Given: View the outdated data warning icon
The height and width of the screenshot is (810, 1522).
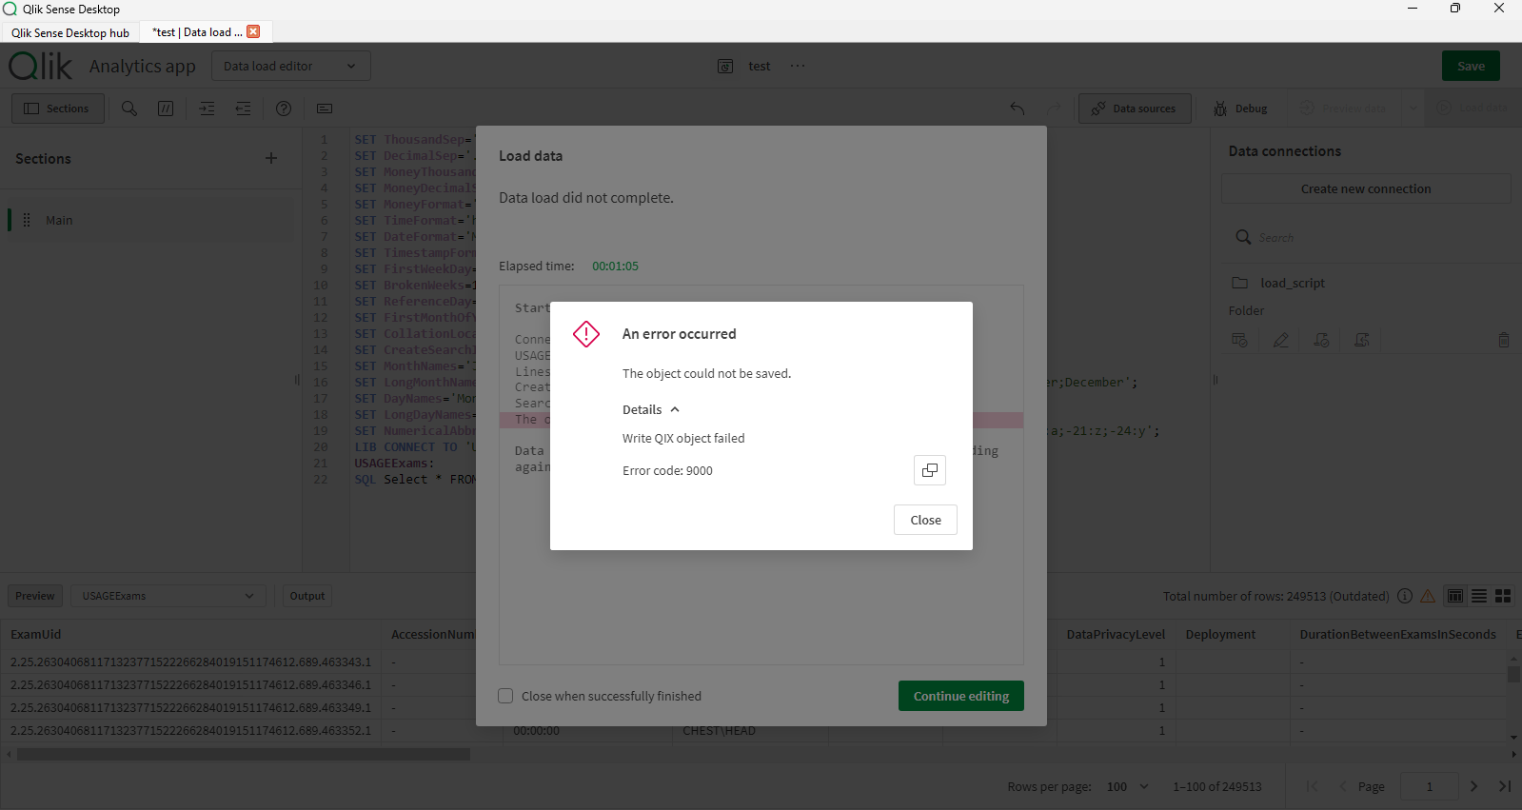Looking at the screenshot, I should click(1428, 596).
